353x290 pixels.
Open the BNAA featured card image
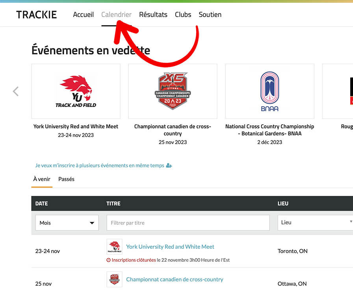click(269, 91)
